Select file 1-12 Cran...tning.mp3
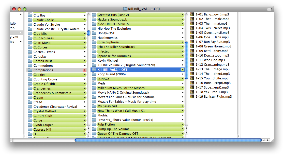Screen dimensions: 284x156 pos(212,64)
